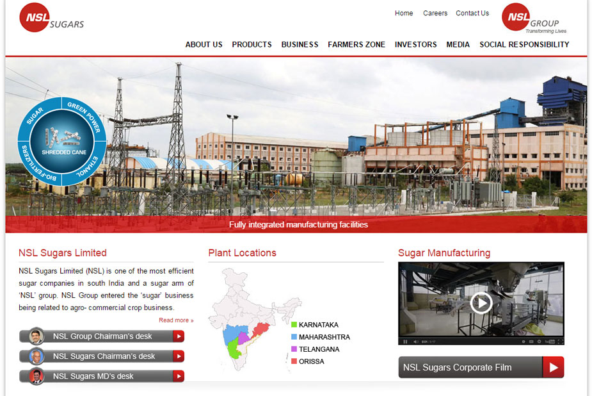Click the KARNATAKA label

pyautogui.click(x=319, y=325)
